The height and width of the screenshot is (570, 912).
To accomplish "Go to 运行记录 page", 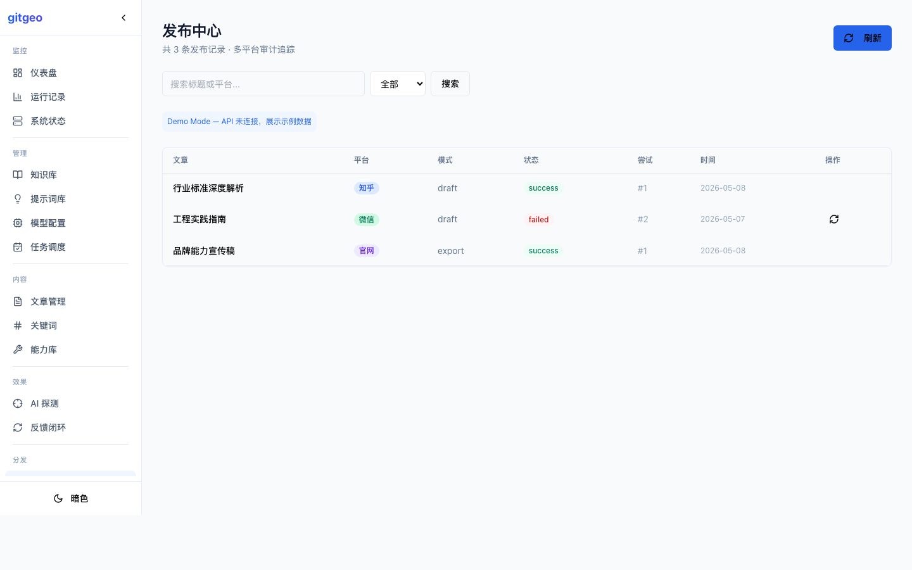I will [70, 97].
